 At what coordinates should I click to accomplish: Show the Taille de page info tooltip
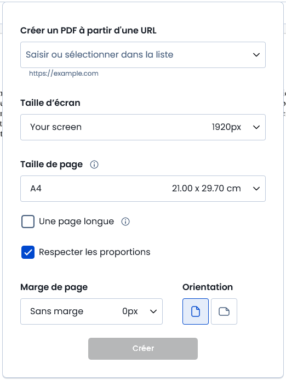pyautogui.click(x=94, y=165)
